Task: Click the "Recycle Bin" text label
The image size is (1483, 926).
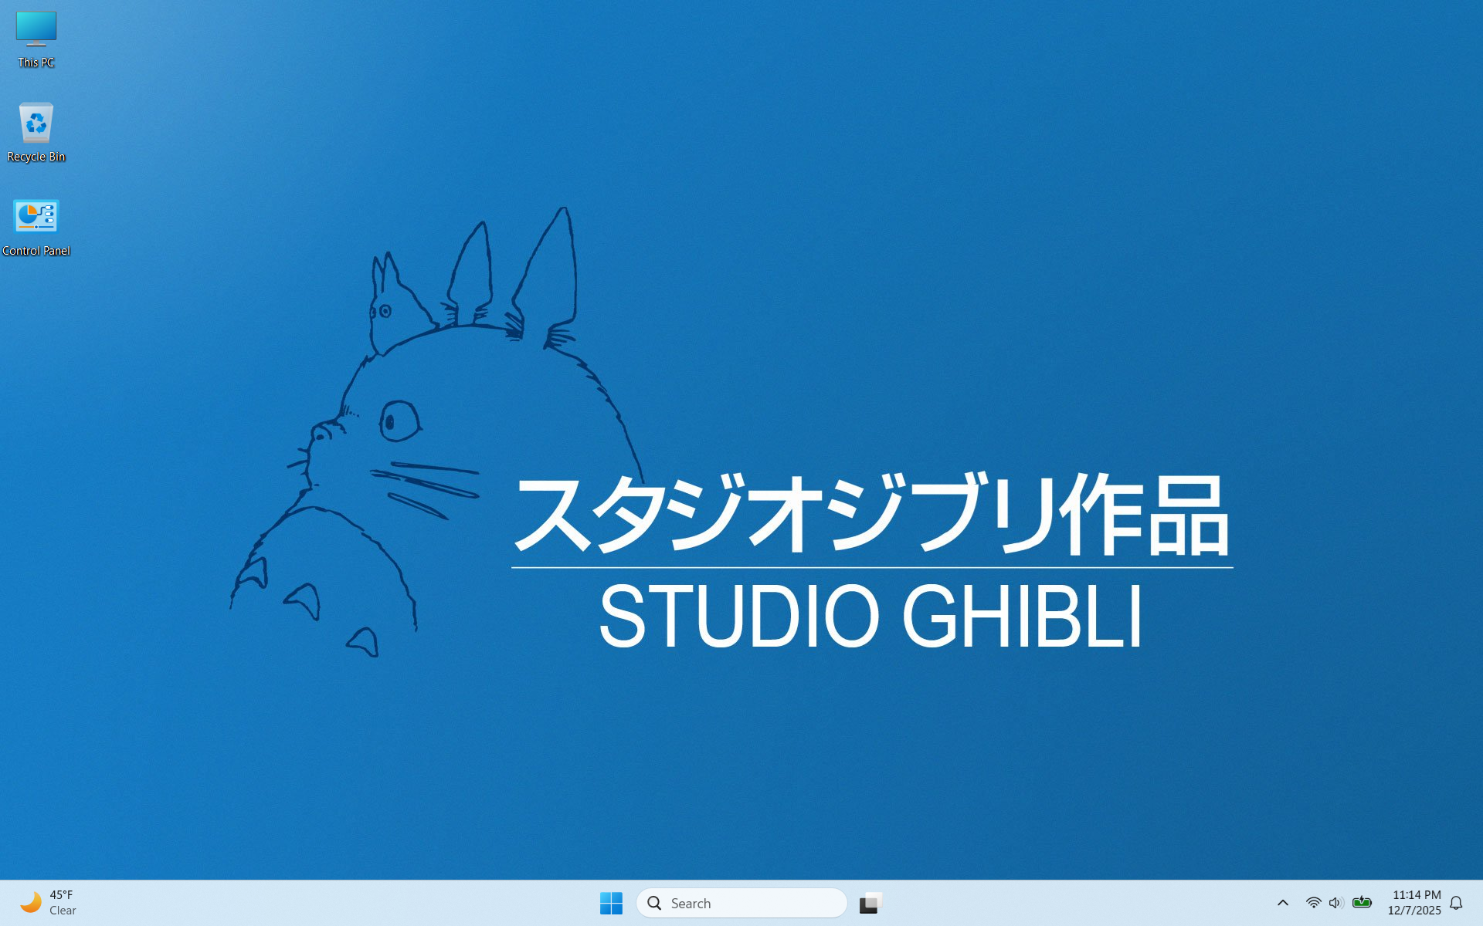Action: click(36, 157)
